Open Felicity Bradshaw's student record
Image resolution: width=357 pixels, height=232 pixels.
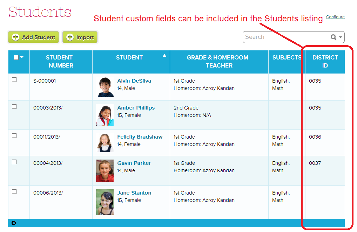coord(140,137)
